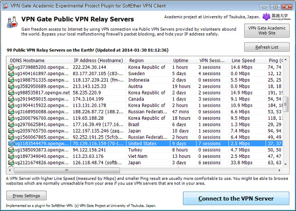Select the Austria region cell

tap(135, 86)
